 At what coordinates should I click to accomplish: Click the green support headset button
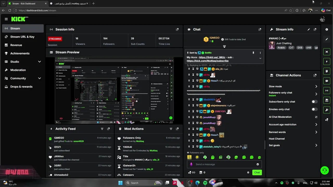324,170
